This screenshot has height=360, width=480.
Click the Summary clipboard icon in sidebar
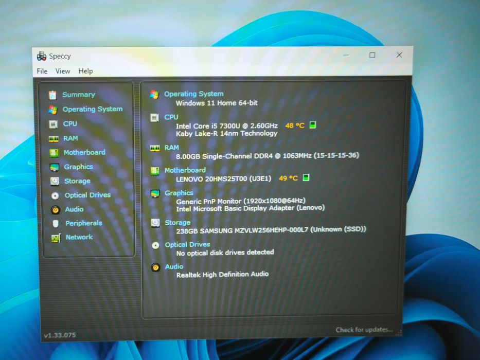52,95
